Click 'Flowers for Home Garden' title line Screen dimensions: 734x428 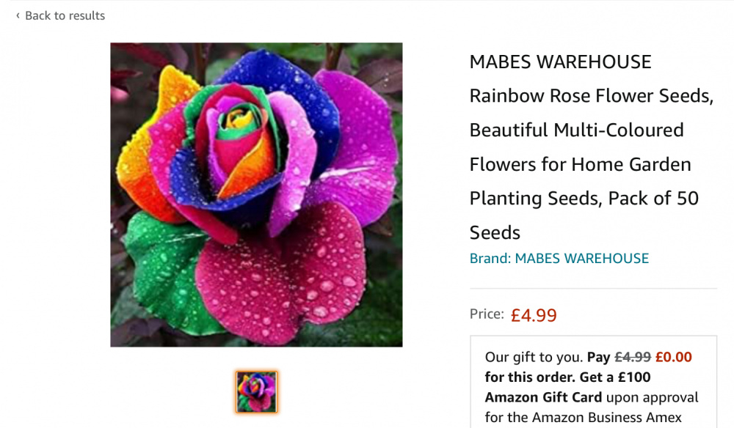[580, 164]
